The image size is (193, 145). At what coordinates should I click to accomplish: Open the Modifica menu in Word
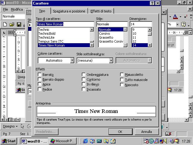[17, 9]
